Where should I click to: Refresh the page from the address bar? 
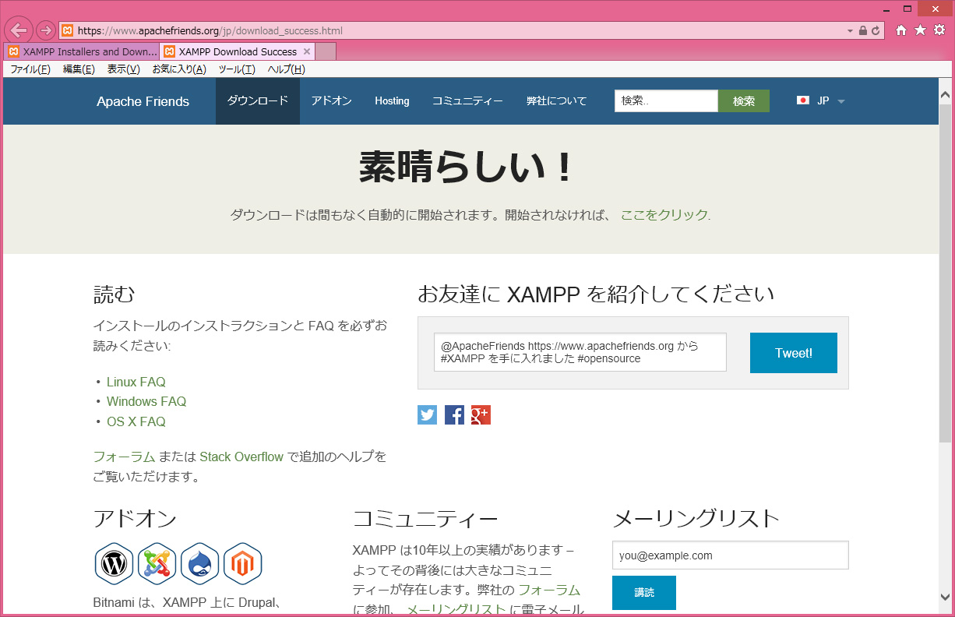pyautogui.click(x=876, y=31)
